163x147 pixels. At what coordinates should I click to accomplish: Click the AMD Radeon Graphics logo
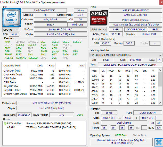pyautogui.click(x=99, y=18)
